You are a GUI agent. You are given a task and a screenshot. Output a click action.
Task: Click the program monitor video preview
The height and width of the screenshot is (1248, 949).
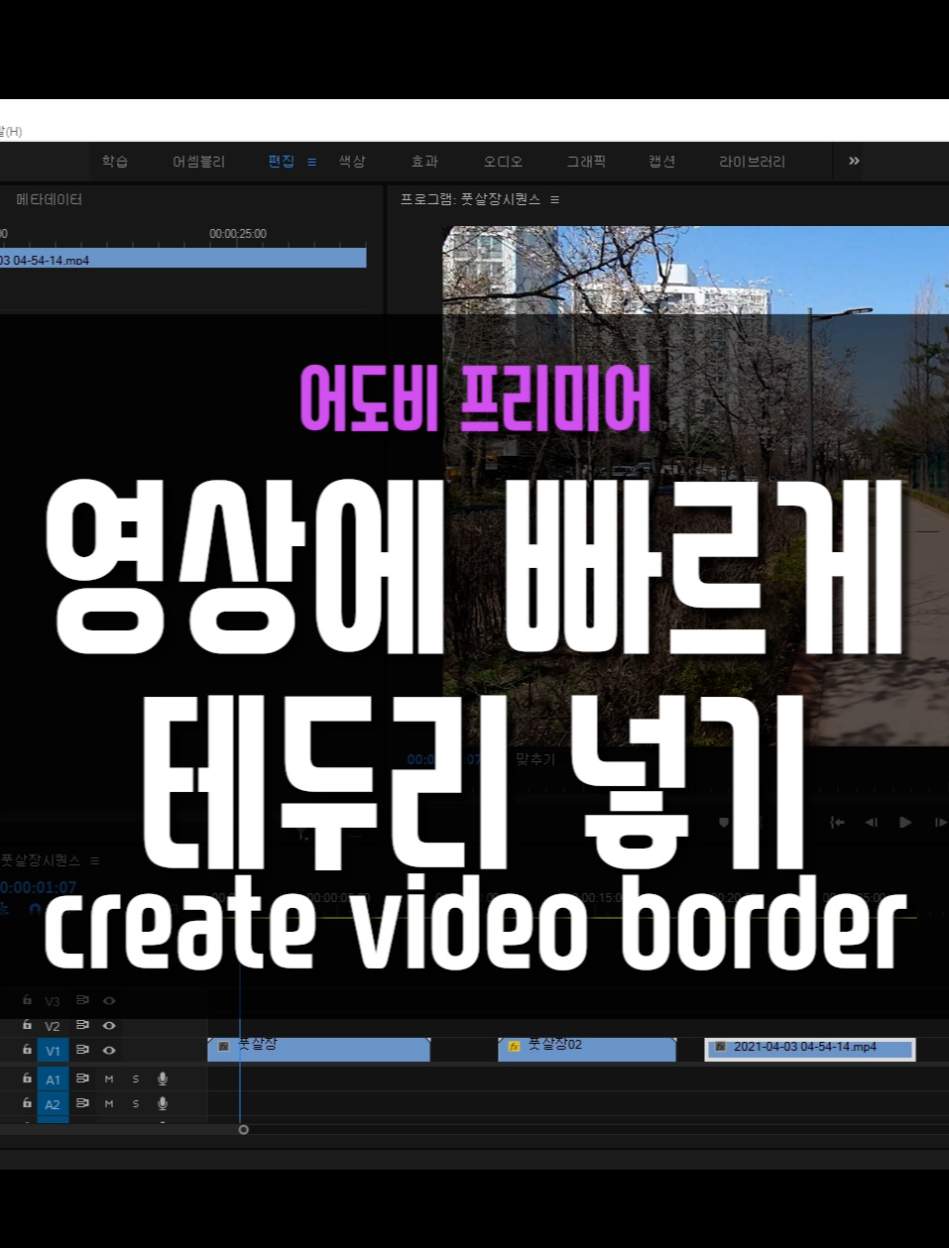[x=695, y=486]
